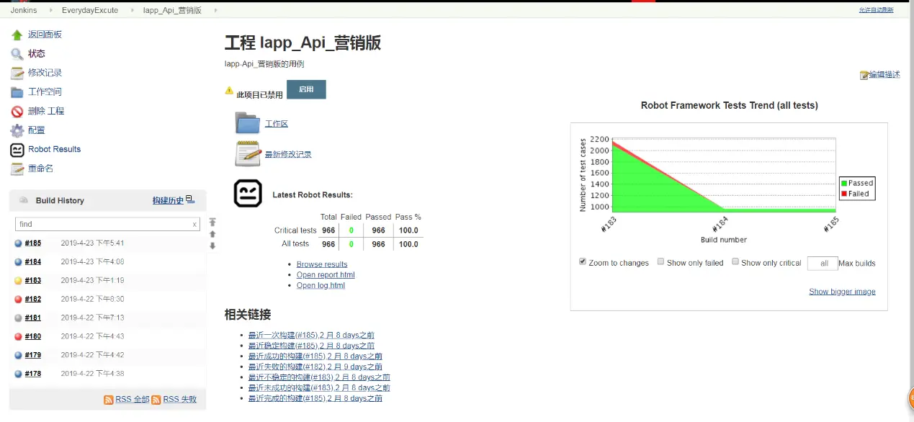Open 配置 in the sidebar

37,130
